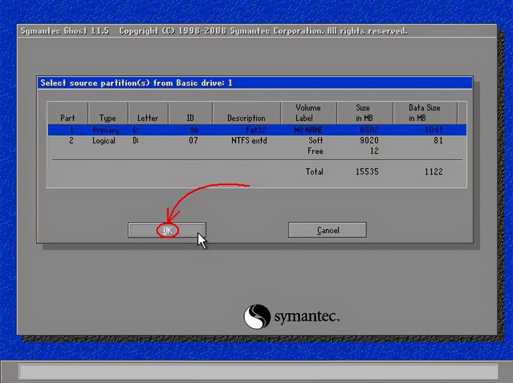Click the Select source partition(s) dialog title bar

[255, 83]
